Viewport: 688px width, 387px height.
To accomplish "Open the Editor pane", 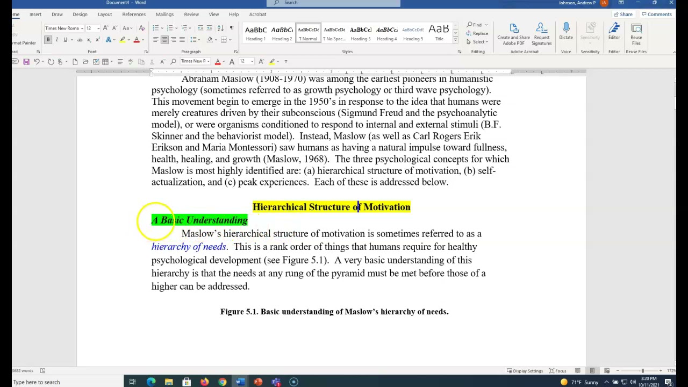I will pyautogui.click(x=614, y=32).
